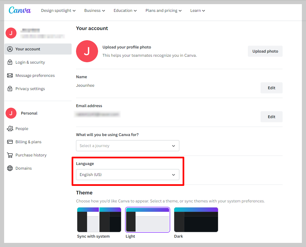This screenshot has width=306, height=247.
Task: Click the Dark theme label
Action: tap(178, 236)
